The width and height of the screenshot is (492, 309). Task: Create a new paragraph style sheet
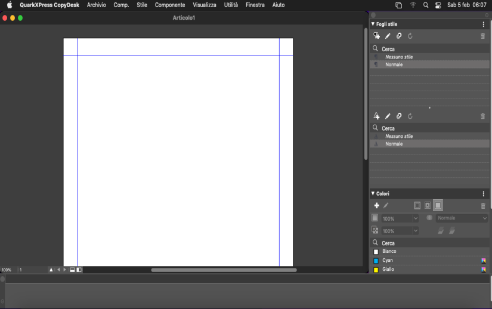(376, 36)
